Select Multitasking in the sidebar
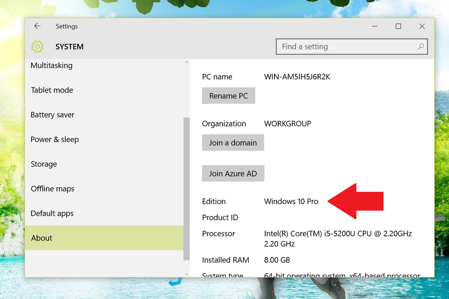449x299 pixels. 51,65
